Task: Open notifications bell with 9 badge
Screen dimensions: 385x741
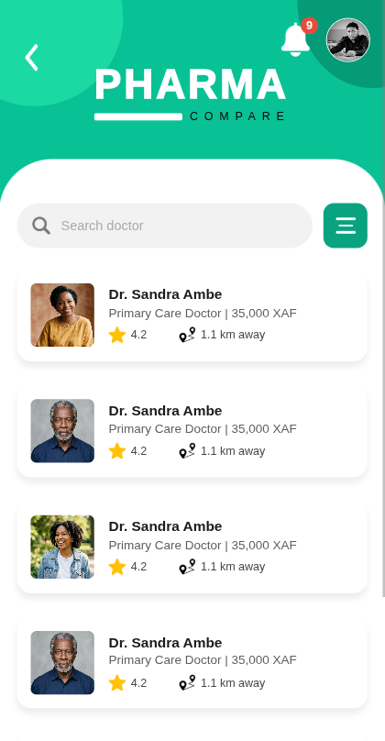Action: (297, 39)
